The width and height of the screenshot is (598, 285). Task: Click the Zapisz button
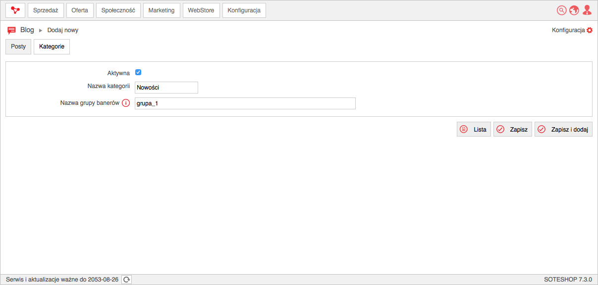[513, 129]
